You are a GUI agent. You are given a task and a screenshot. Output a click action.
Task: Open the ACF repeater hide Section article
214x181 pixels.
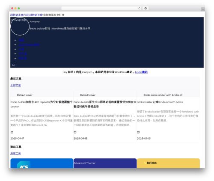pyautogui.click(x=42, y=104)
